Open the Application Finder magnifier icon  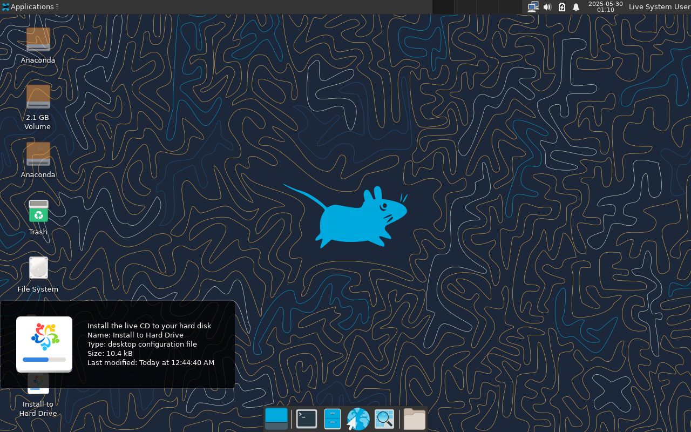click(x=384, y=419)
